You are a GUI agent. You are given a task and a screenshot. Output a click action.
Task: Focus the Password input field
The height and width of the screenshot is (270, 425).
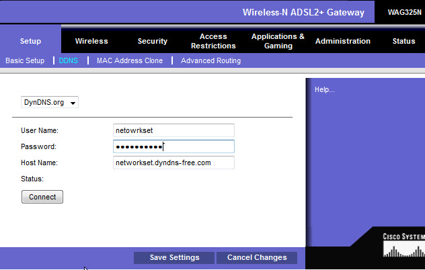[x=173, y=146]
